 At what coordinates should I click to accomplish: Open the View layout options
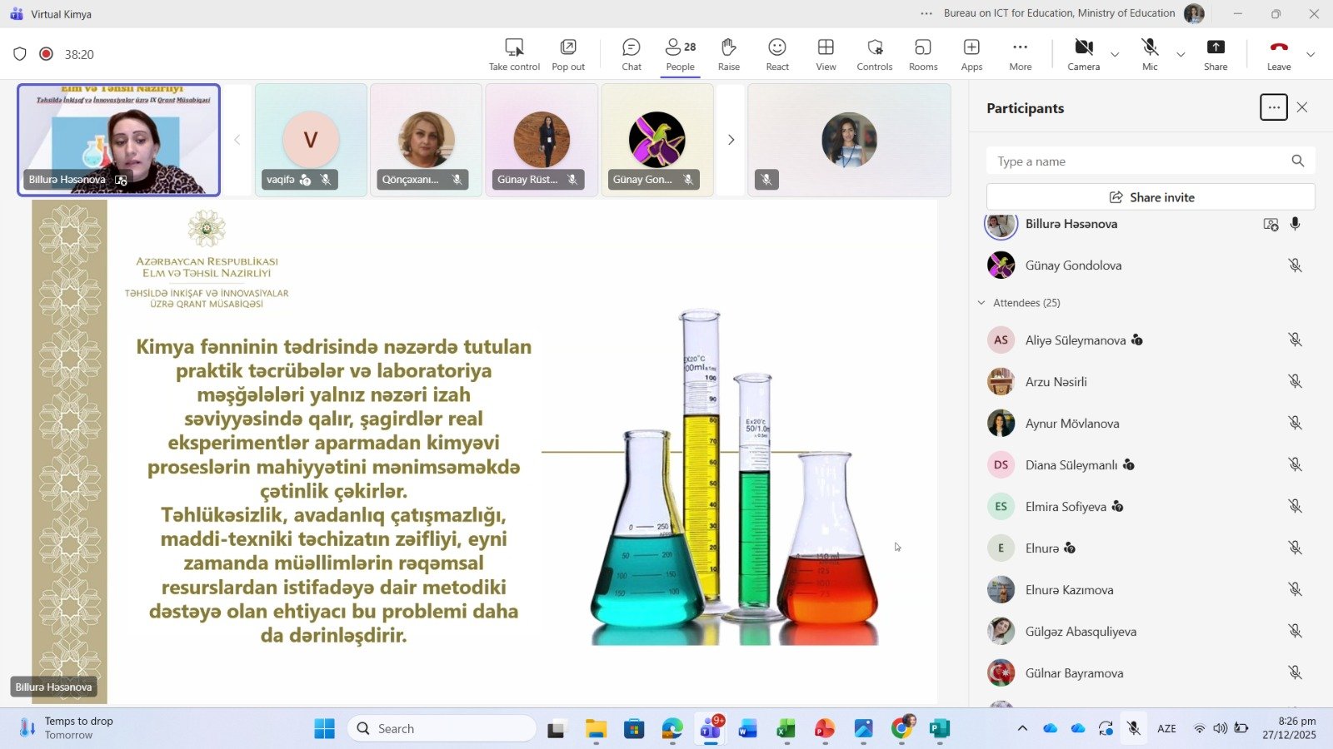(x=826, y=54)
